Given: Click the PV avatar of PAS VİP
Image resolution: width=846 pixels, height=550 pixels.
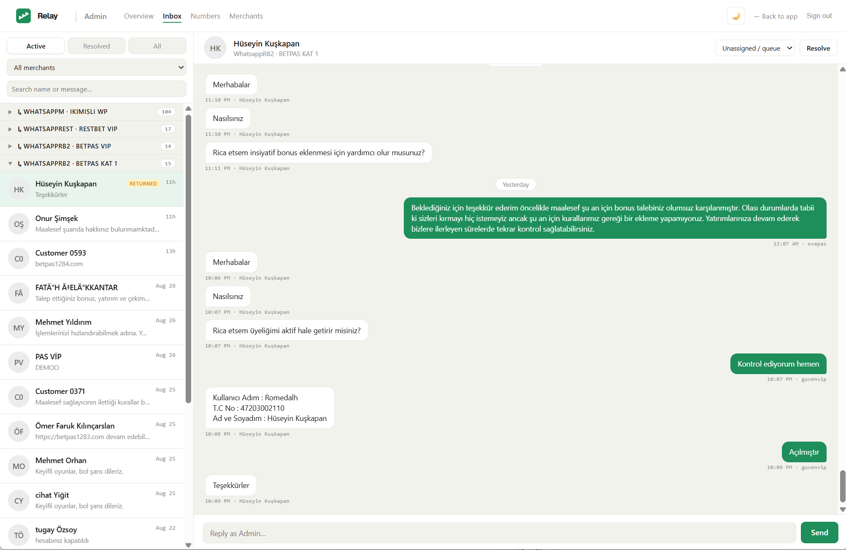Looking at the screenshot, I should pyautogui.click(x=19, y=362).
